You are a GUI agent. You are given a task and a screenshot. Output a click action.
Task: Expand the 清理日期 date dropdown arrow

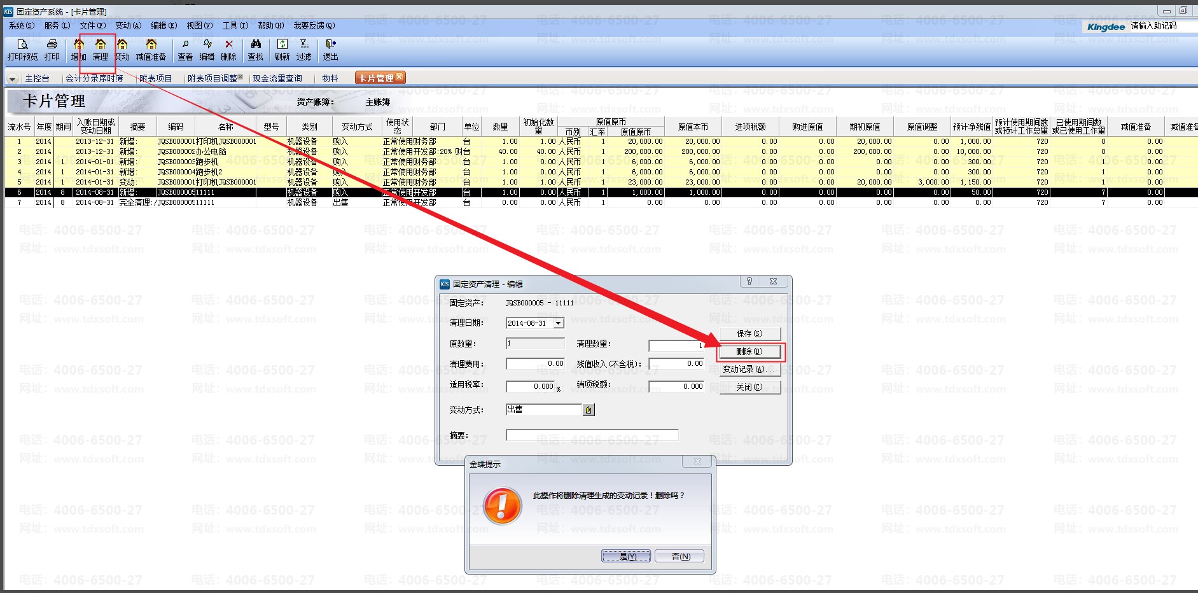(558, 323)
